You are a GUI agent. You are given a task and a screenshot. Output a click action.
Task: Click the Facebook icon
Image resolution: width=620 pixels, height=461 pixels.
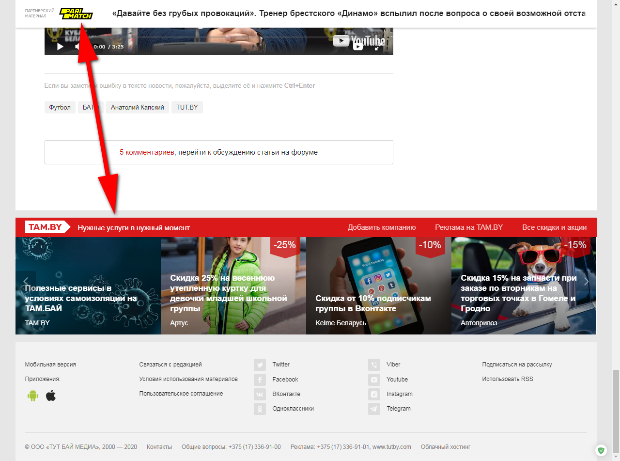pos(260,380)
